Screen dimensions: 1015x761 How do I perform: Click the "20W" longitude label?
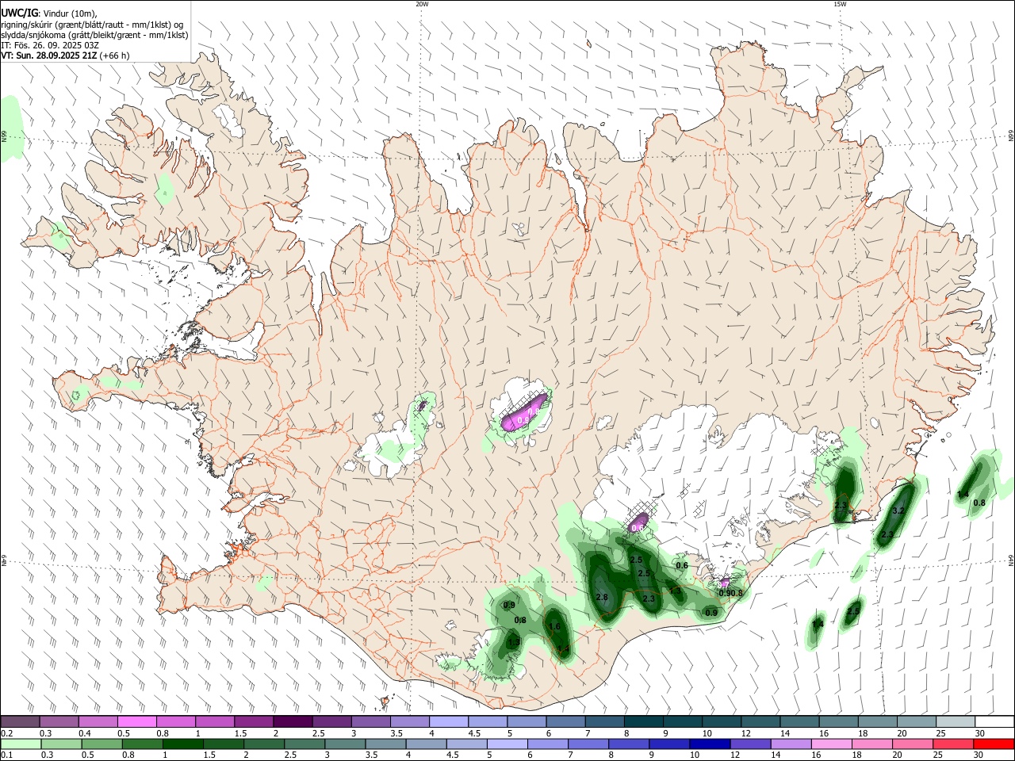pos(422,4)
